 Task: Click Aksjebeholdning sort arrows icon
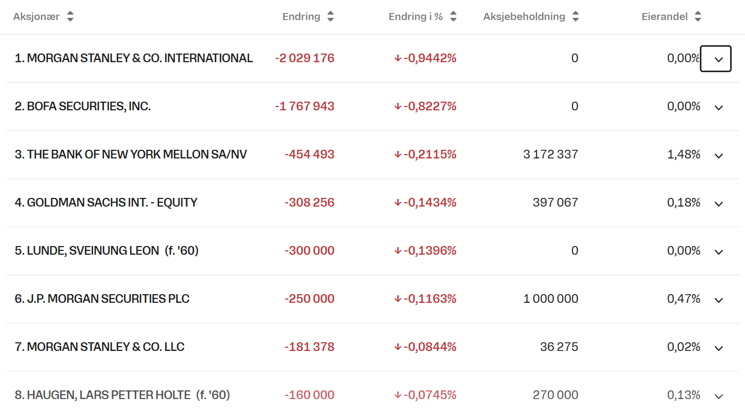[x=576, y=17]
